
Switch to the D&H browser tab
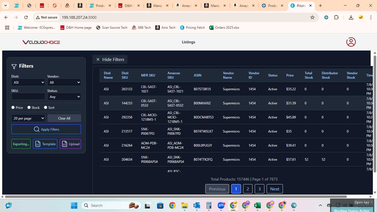[x=129, y=6]
